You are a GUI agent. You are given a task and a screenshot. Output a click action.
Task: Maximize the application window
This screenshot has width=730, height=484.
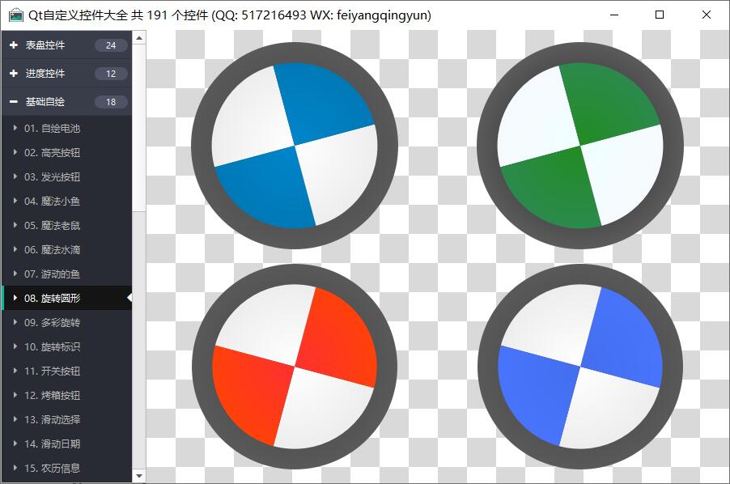[660, 15]
